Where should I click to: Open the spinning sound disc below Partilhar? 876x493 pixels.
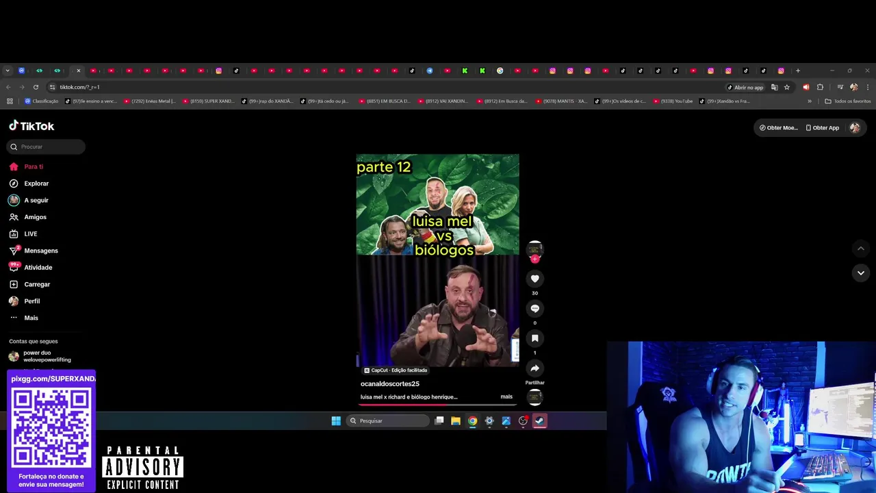535,397
